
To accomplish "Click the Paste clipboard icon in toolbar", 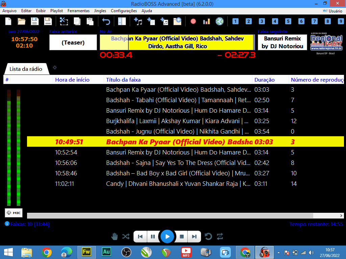I will tap(90, 21).
